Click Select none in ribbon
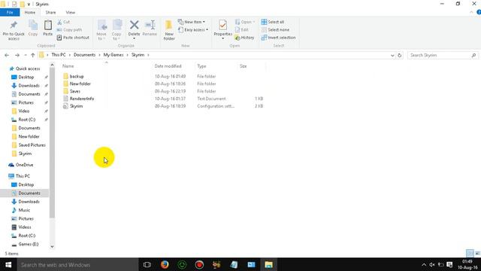 tap(275, 30)
